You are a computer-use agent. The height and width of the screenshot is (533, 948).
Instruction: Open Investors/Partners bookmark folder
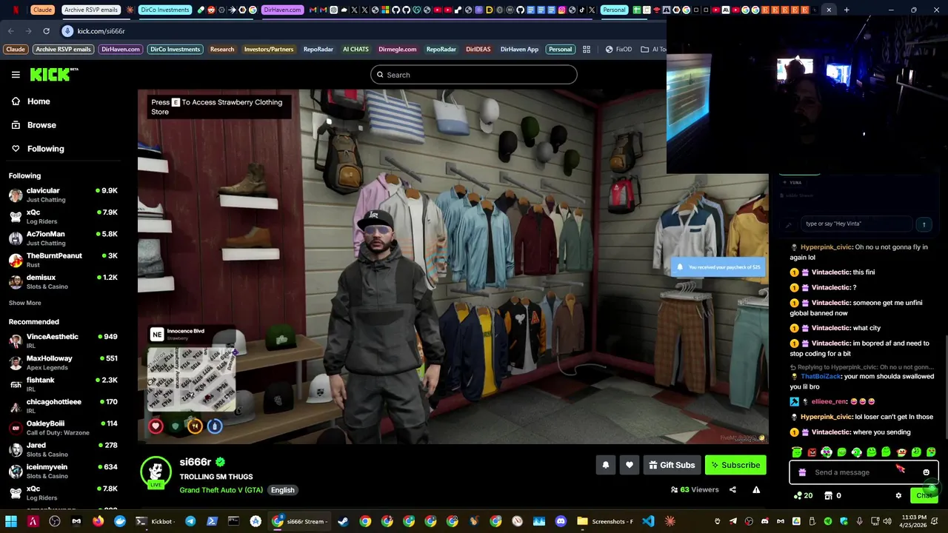(x=269, y=50)
